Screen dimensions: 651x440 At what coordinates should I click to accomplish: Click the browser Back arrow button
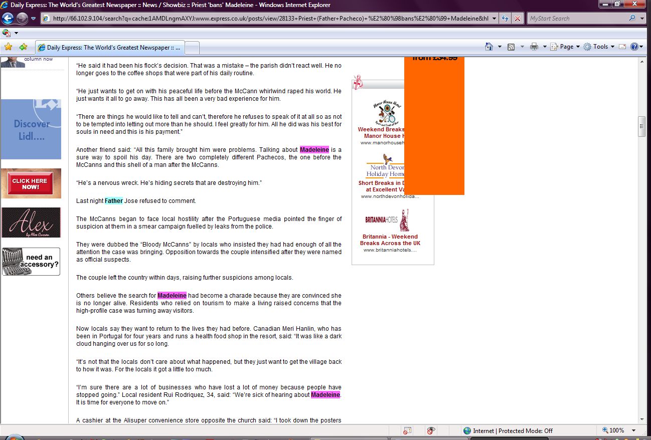coord(8,19)
